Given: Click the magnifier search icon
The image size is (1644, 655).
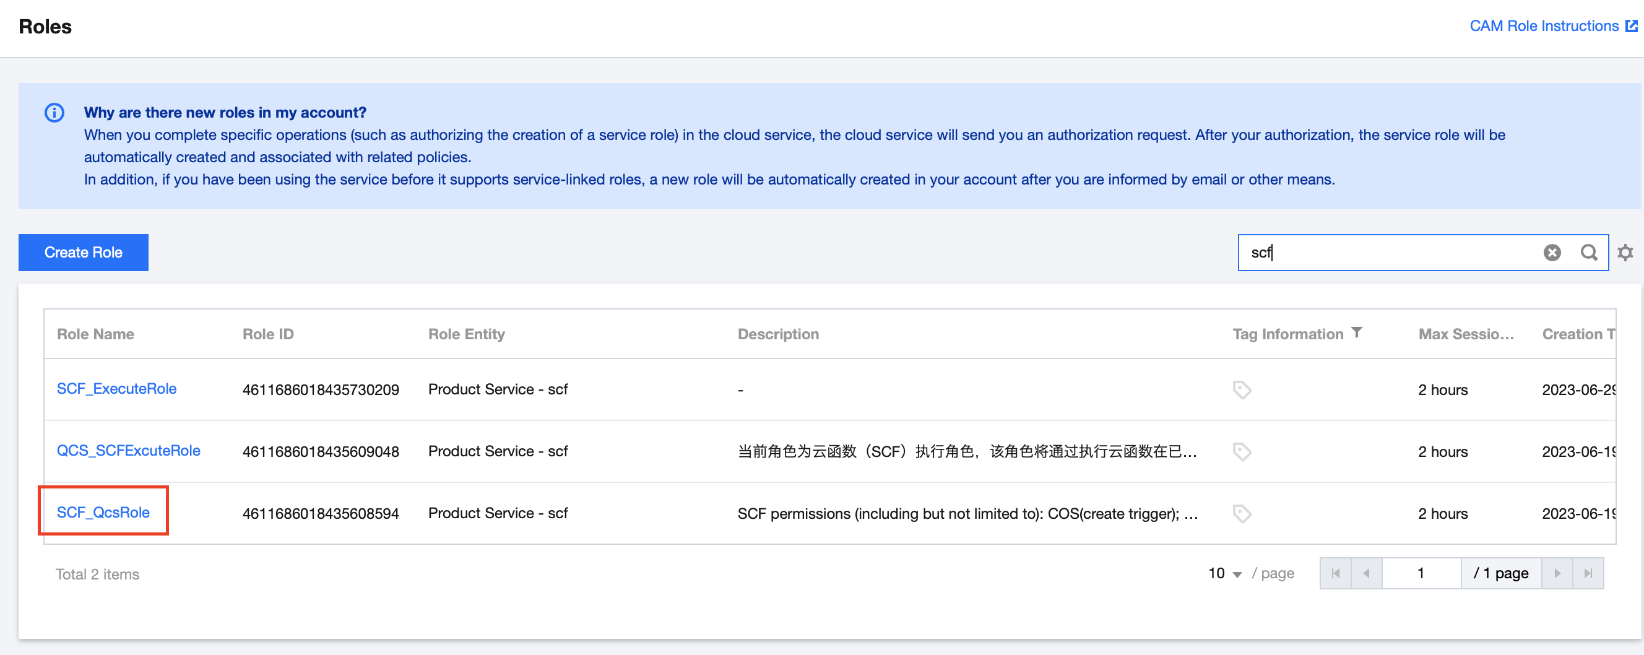Looking at the screenshot, I should click(x=1589, y=253).
